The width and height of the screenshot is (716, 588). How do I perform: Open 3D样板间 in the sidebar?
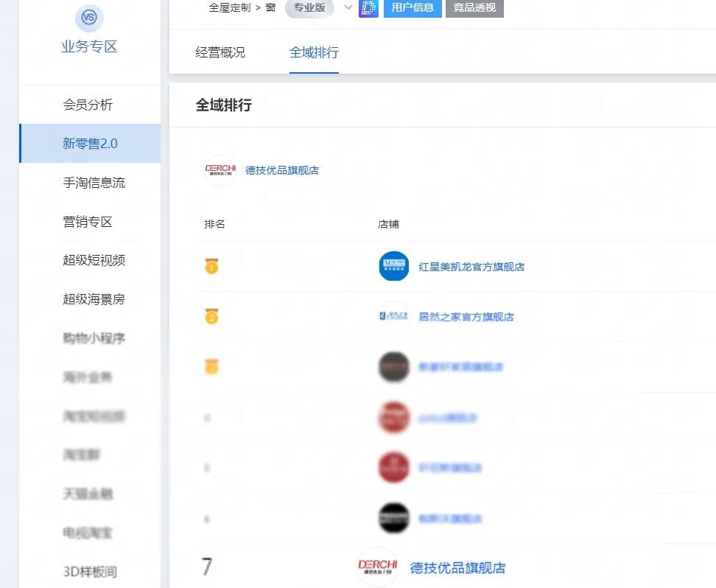click(x=90, y=572)
